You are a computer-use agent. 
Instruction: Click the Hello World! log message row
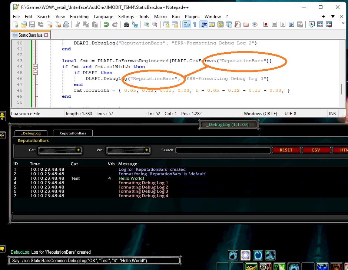[131, 178]
